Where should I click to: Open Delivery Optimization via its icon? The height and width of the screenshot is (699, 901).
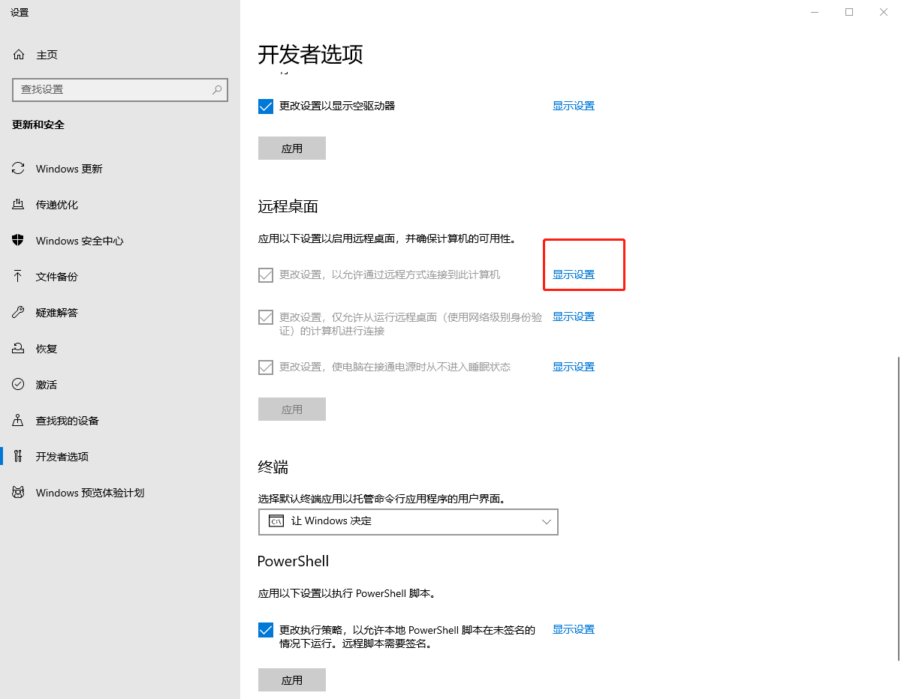(19, 205)
